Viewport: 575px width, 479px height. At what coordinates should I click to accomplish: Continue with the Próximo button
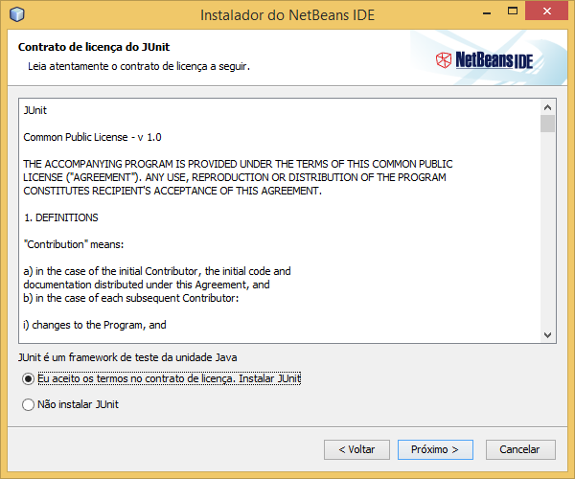coord(435,449)
